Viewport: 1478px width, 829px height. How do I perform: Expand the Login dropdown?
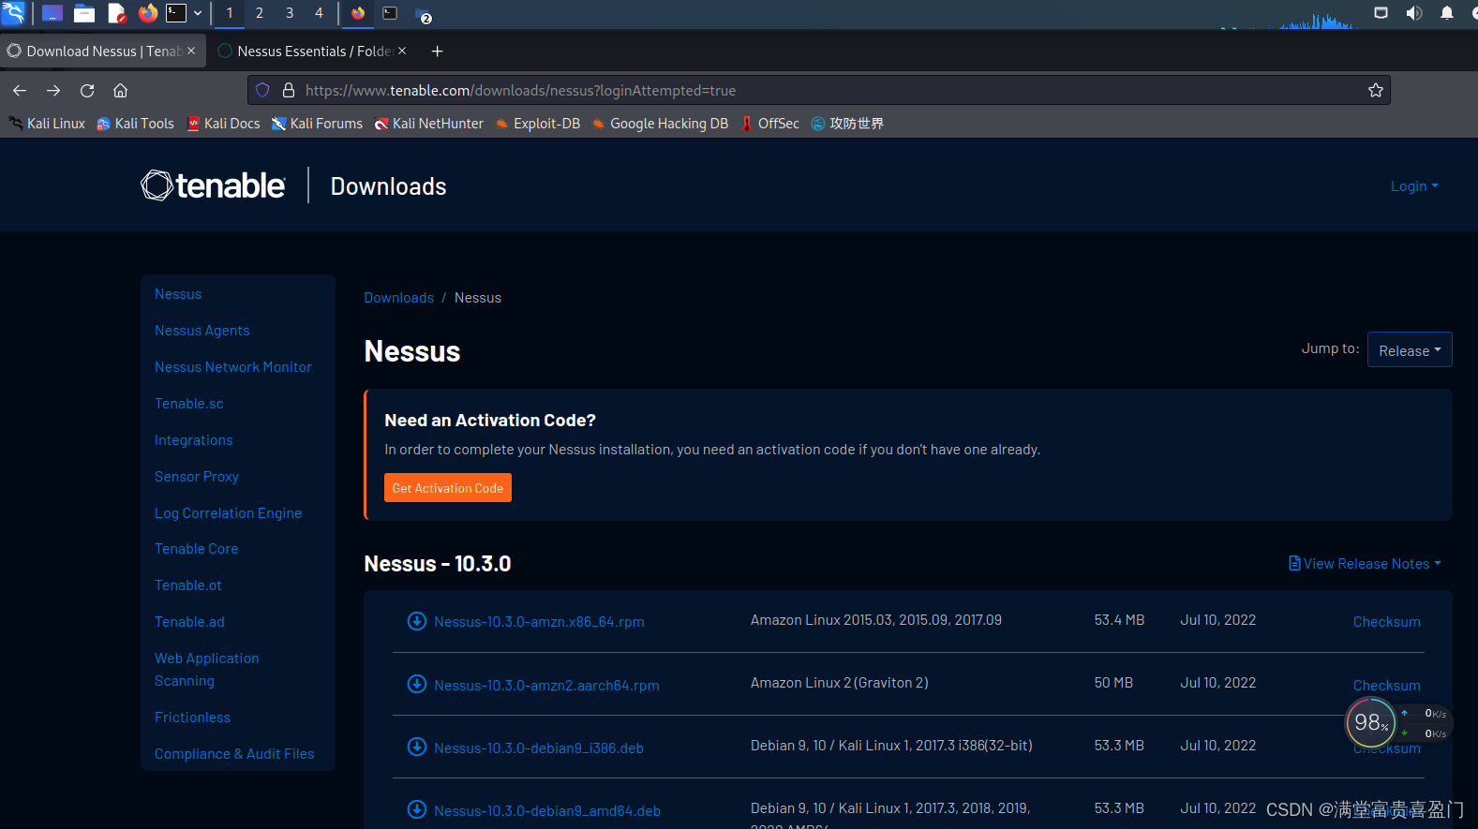1413,186
